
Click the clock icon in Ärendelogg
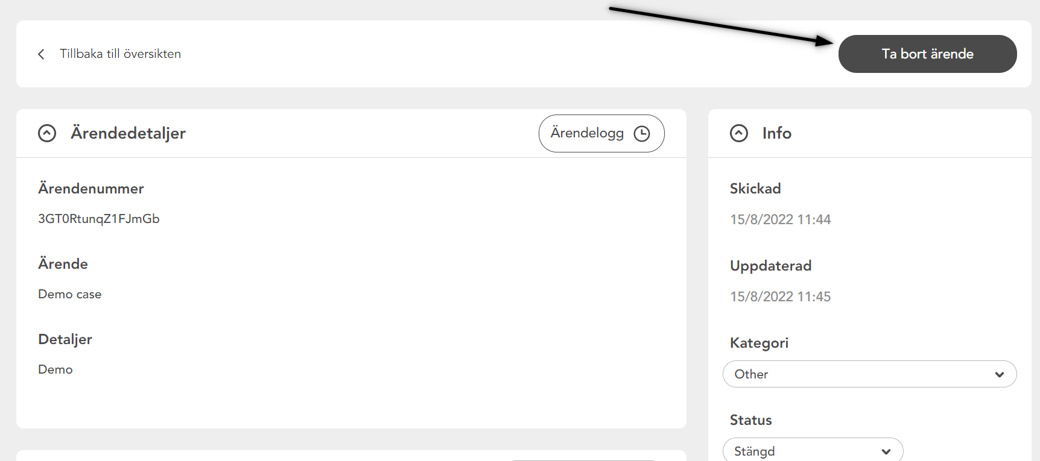click(642, 134)
